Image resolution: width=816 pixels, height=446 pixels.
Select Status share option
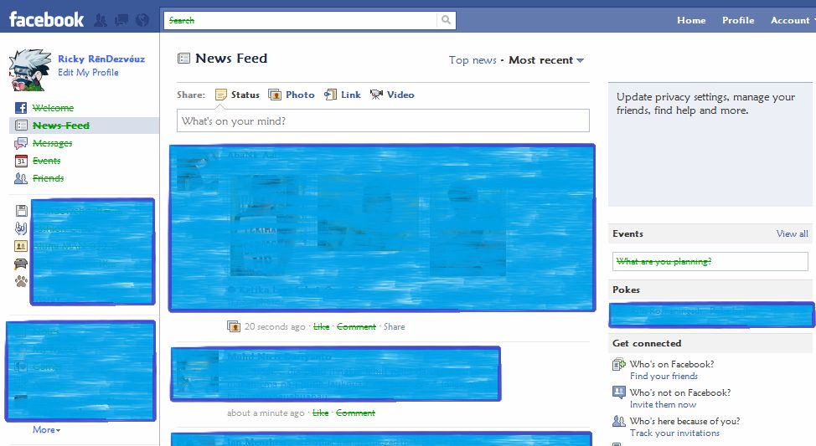pyautogui.click(x=245, y=95)
